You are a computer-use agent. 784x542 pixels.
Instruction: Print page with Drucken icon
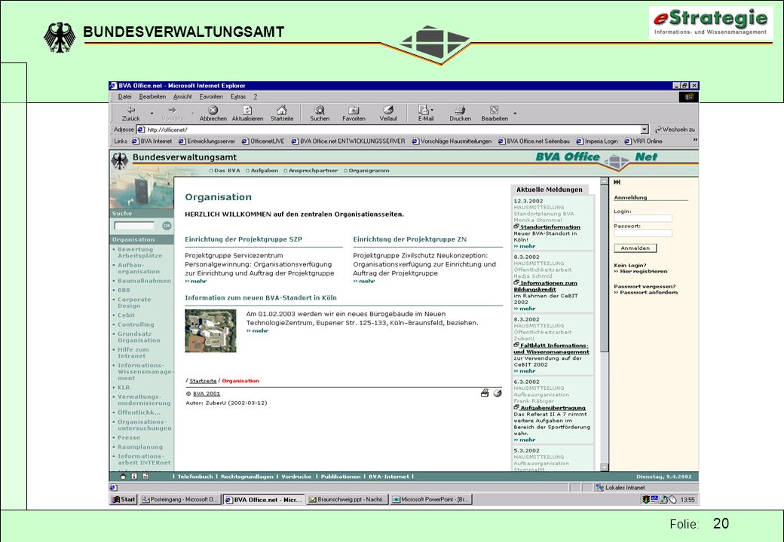(460, 114)
